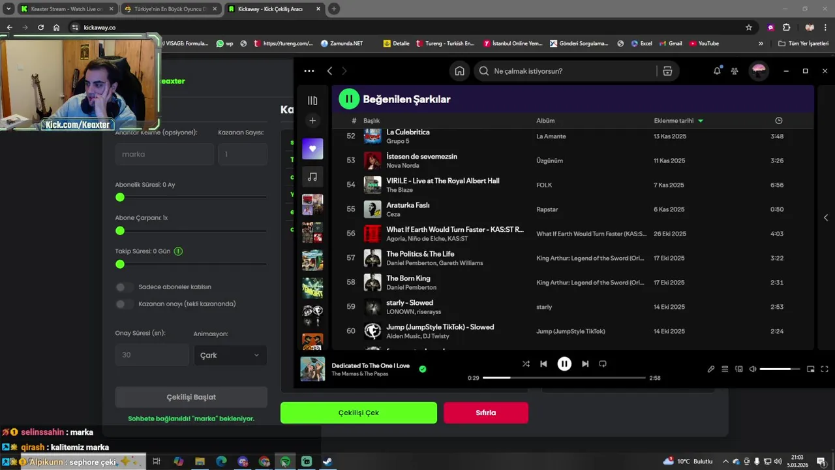The image size is (835, 470).
Task: Skip to next track
Action: 585,364
